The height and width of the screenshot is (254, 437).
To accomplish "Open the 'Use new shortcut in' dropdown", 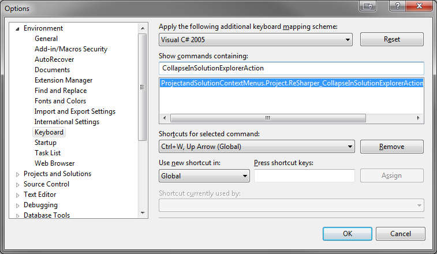I will coord(245,175).
